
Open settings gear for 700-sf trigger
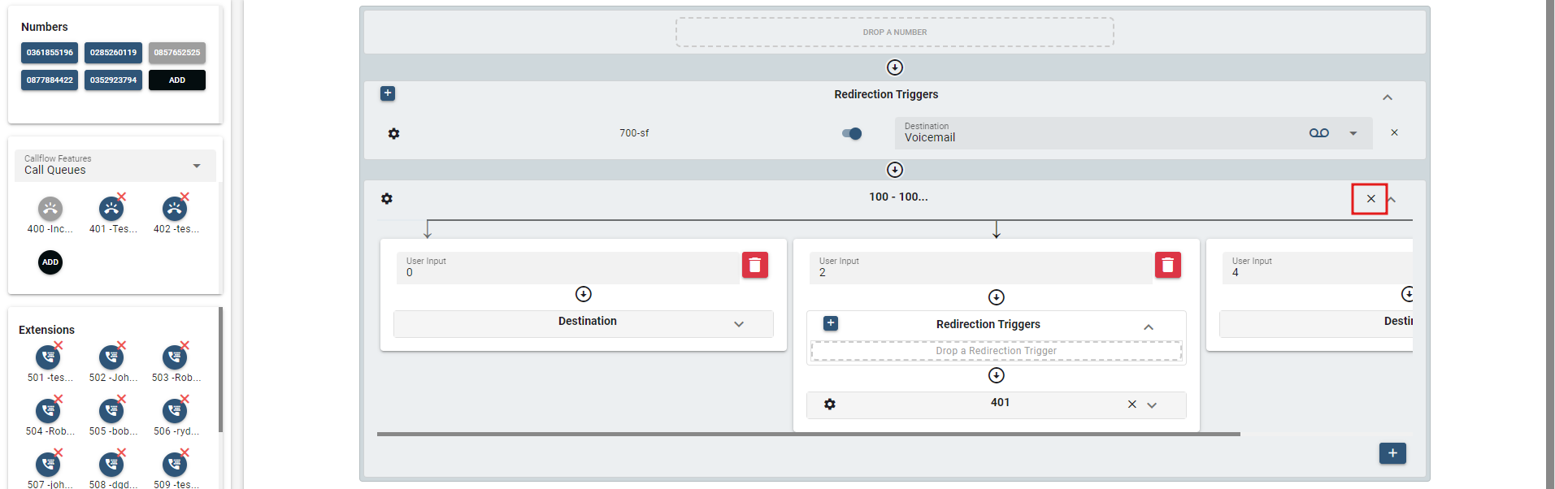point(393,133)
